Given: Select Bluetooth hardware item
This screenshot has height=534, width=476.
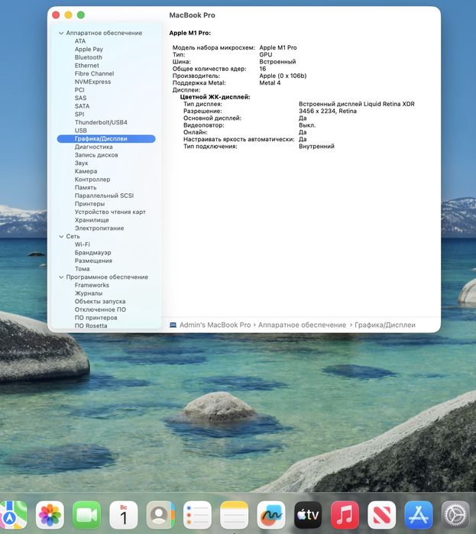Looking at the screenshot, I should click(x=88, y=57).
